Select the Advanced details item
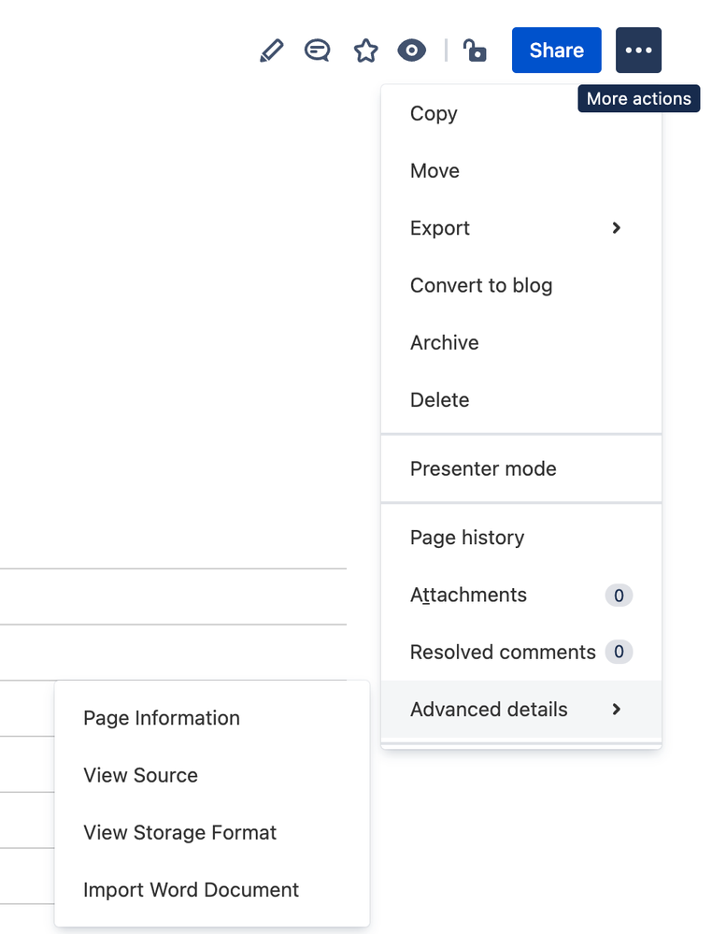The height and width of the screenshot is (934, 712). click(520, 710)
